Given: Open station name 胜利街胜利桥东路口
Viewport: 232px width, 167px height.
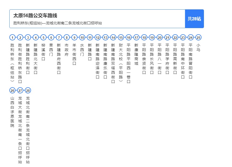Looking at the screenshot, I should click(20, 63).
